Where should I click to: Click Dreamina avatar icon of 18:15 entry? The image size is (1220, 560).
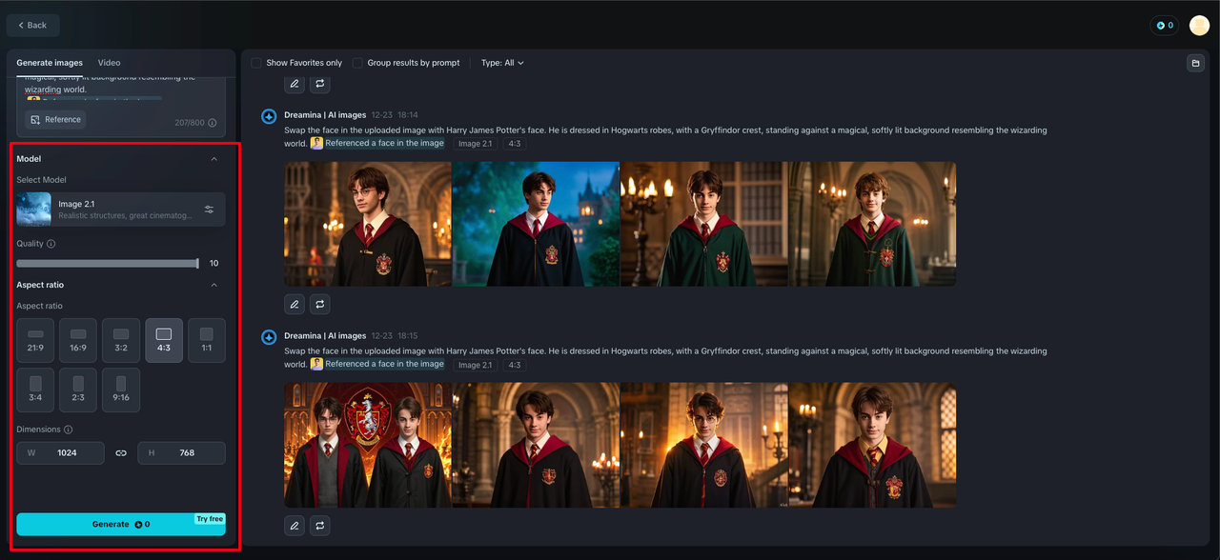click(x=269, y=337)
